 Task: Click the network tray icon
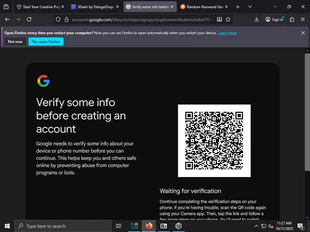264,226
